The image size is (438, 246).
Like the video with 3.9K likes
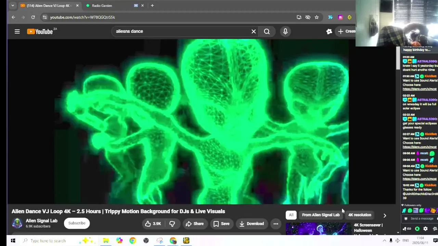click(x=153, y=224)
